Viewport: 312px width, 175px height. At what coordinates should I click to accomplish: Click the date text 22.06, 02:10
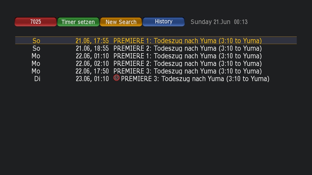point(92,64)
